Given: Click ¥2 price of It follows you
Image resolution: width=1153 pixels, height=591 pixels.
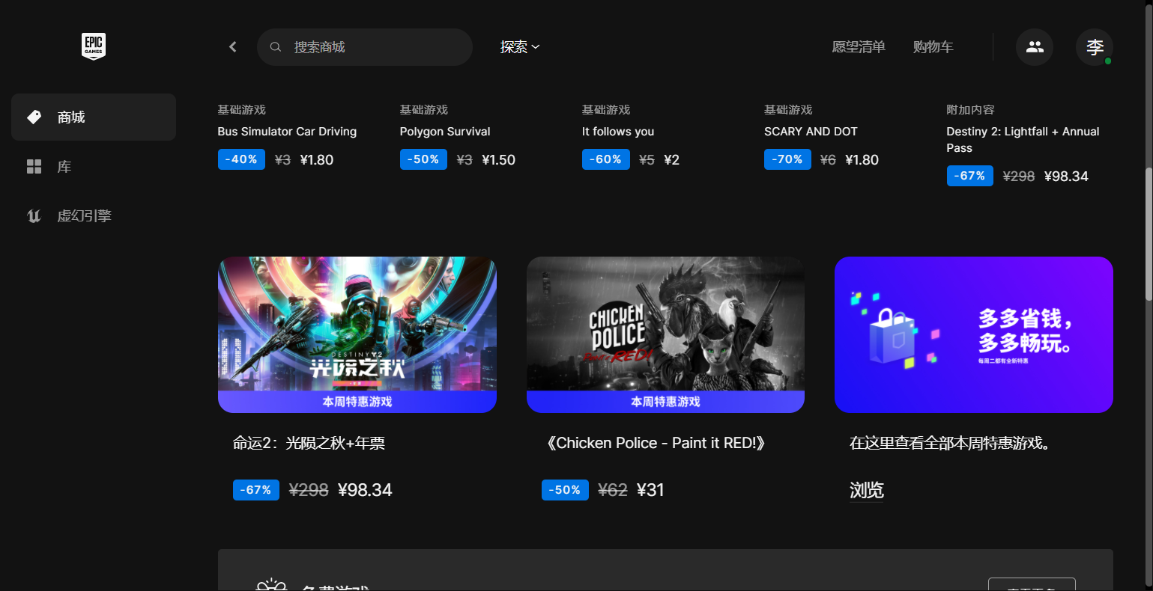Looking at the screenshot, I should point(671,160).
